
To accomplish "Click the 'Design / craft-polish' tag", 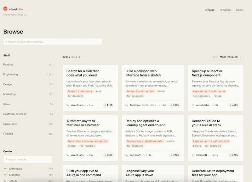I will (x=140, y=91).
